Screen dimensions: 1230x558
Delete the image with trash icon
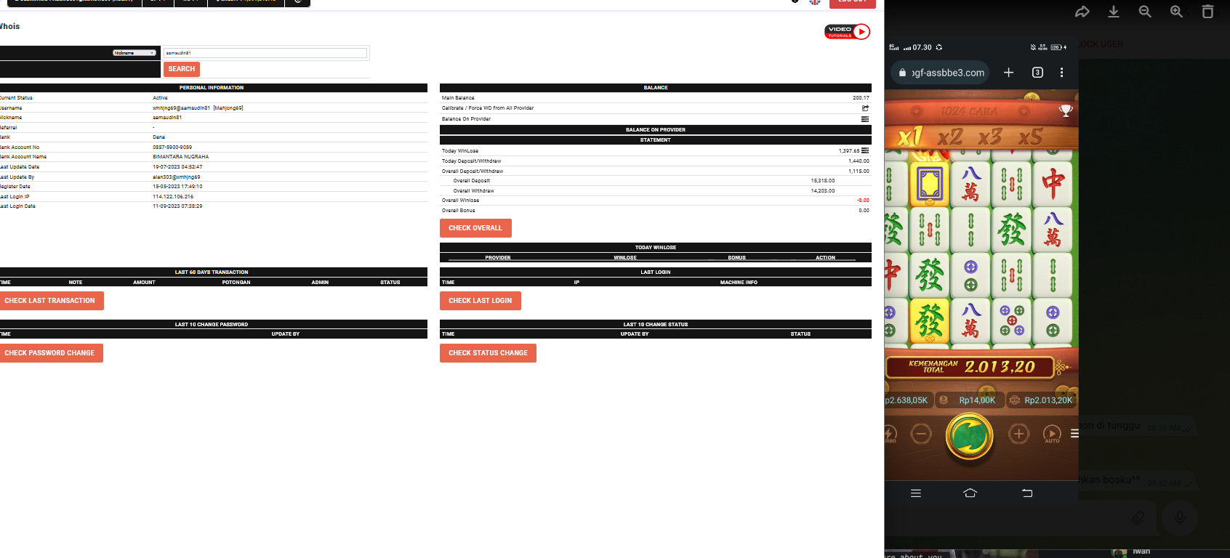coord(1207,12)
